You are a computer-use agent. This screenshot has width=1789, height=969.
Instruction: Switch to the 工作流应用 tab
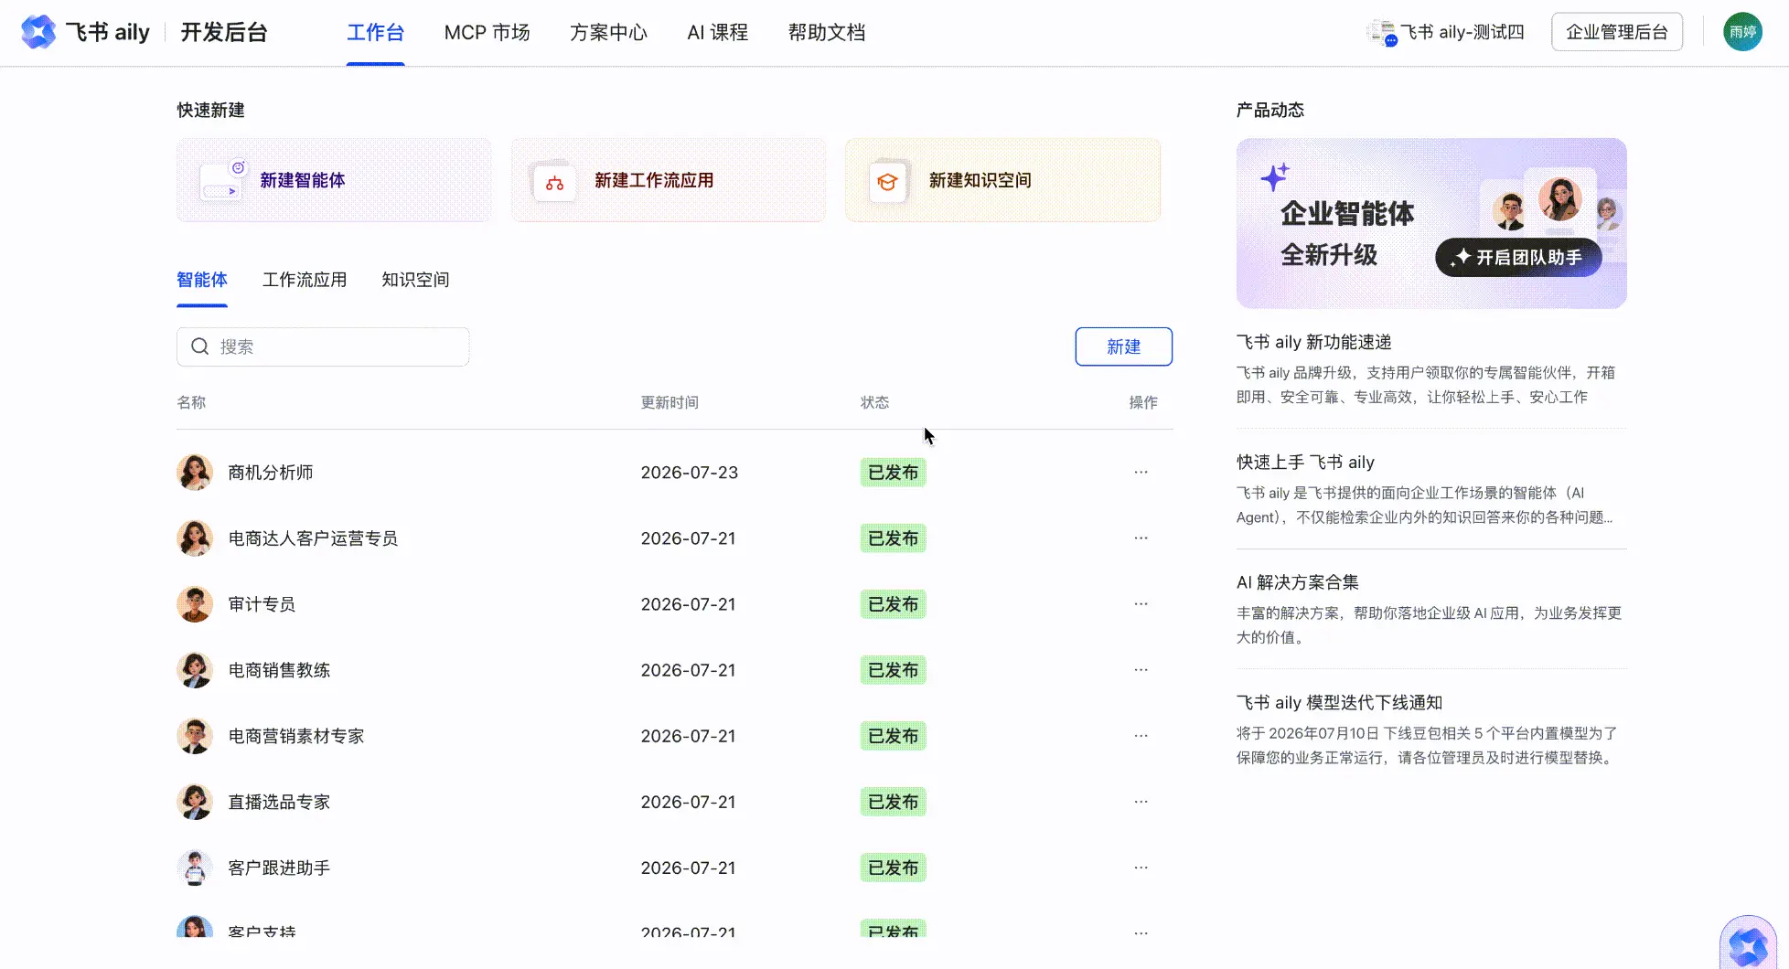pyautogui.click(x=305, y=280)
